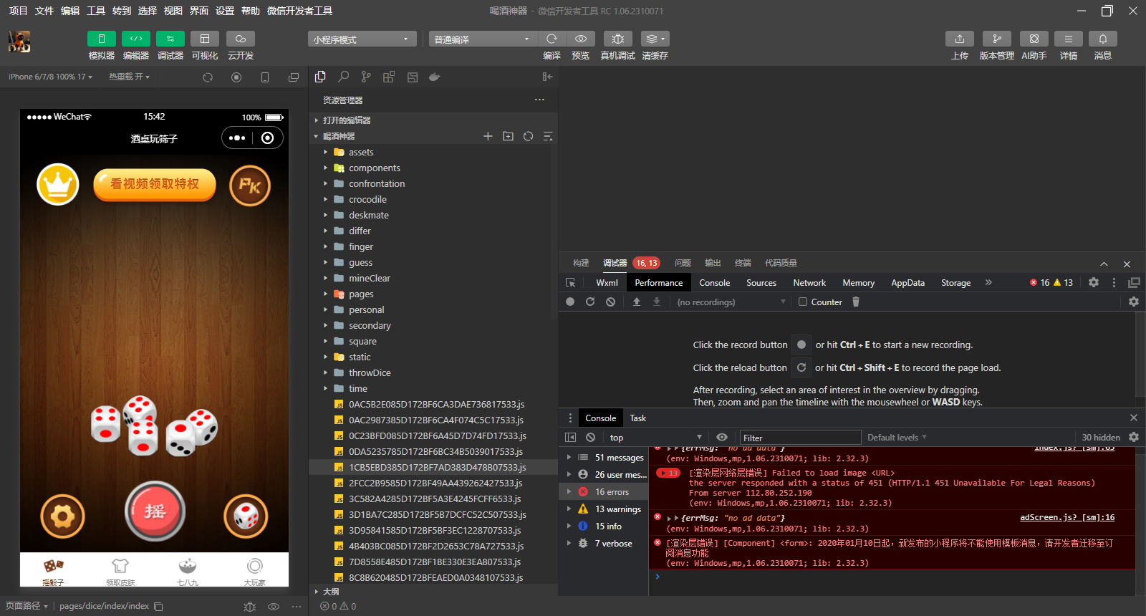Click the clear cache layers icon
The image size is (1146, 616).
654,39
